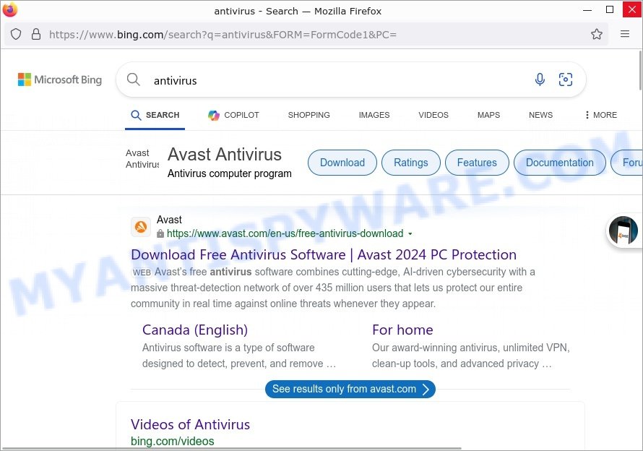This screenshot has width=643, height=451.
Task: Bookmark this page with the star icon
Action: pos(597,34)
